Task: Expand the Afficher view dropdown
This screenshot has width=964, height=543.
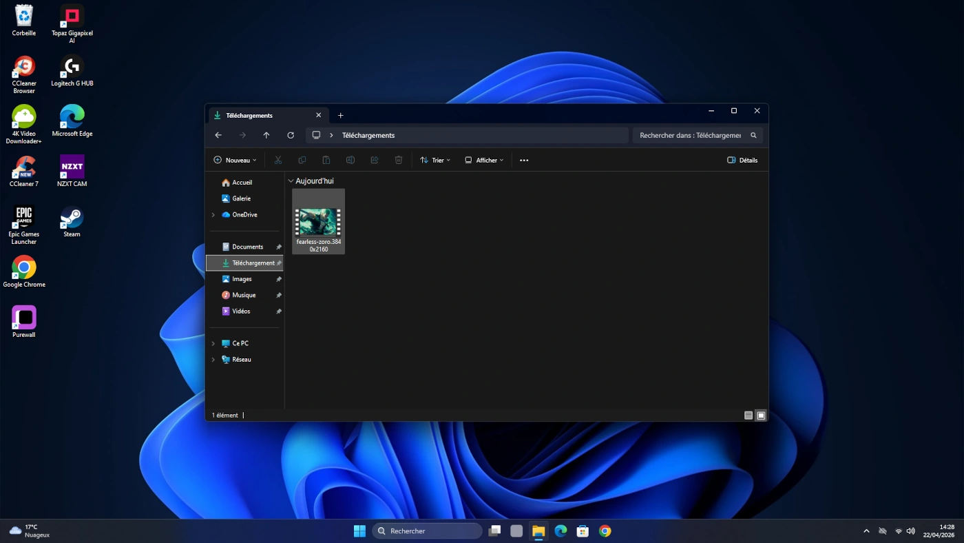Action: click(484, 161)
